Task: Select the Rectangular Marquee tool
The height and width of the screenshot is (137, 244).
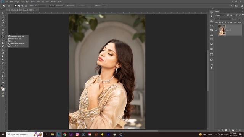Action: click(3, 17)
